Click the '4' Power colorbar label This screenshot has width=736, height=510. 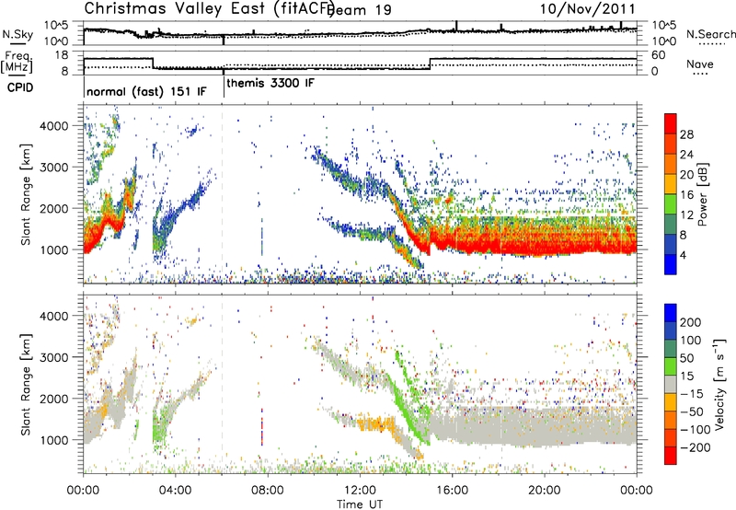[x=683, y=255]
